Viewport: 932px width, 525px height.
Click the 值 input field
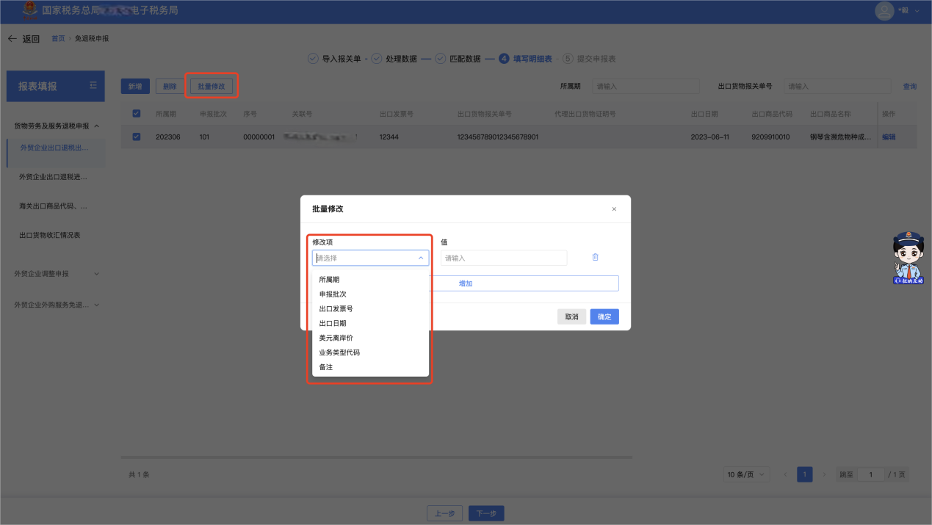tap(504, 258)
